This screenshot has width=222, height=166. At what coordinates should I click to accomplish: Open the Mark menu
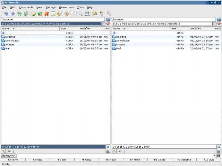pos(13,8)
